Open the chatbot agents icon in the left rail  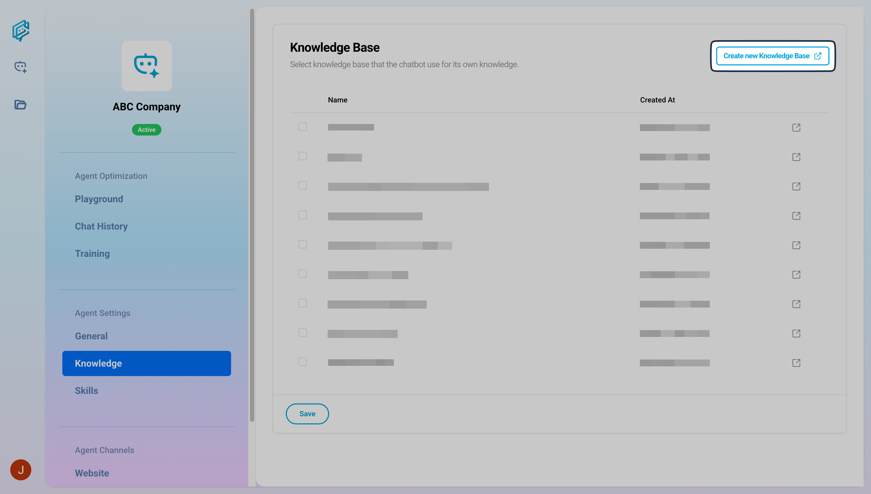[20, 67]
